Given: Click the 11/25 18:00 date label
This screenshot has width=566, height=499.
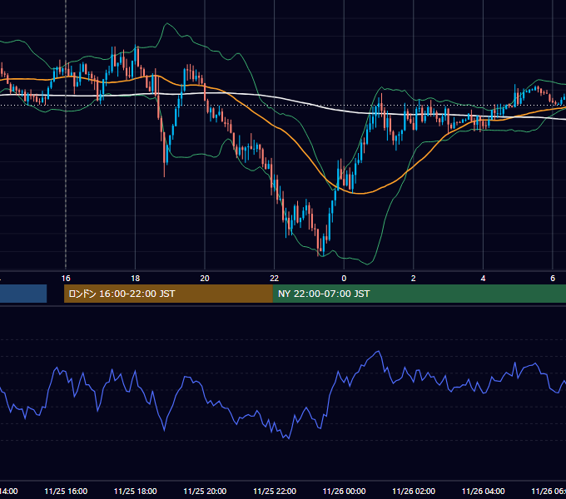Looking at the screenshot, I should [x=136, y=491].
